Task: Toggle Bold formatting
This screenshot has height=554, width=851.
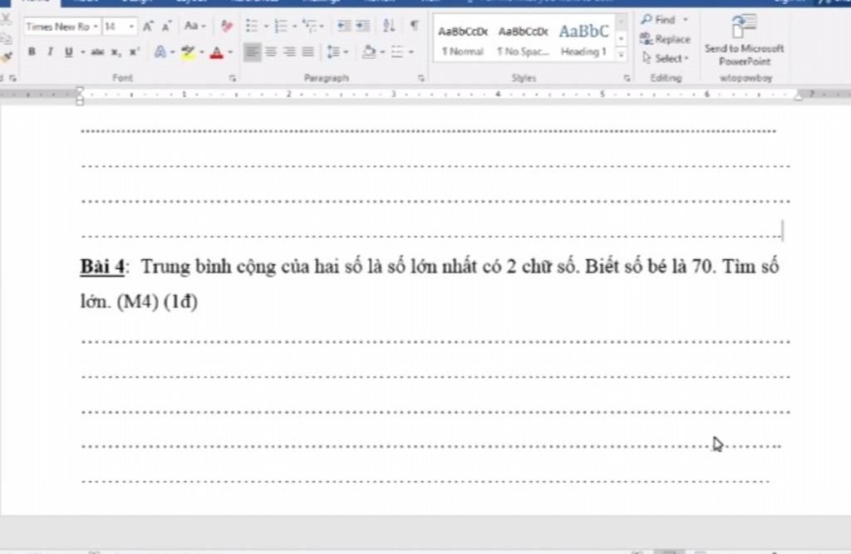Action: (32, 52)
